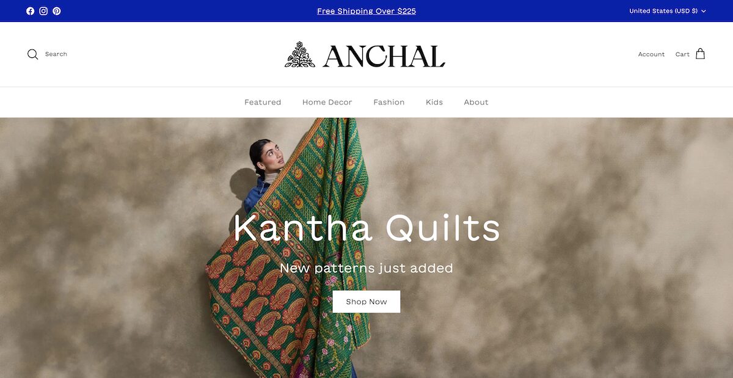
Task: Open the Pinterest social icon
Action: pyautogui.click(x=57, y=11)
